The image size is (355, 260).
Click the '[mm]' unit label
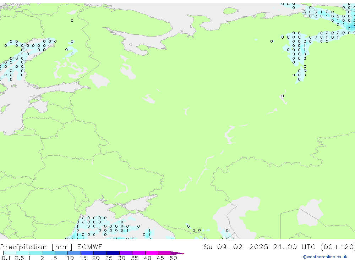[62, 247]
